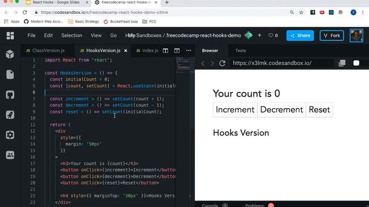Click line 6 in the code editor
Viewport: 369px width, 207px height.
pyautogui.click(x=110, y=92)
